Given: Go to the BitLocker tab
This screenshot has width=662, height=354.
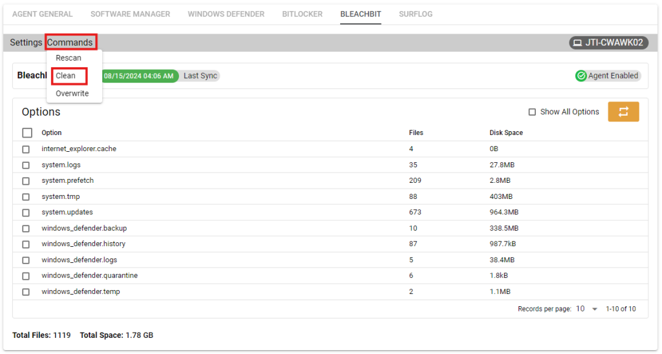Looking at the screenshot, I should 302,14.
